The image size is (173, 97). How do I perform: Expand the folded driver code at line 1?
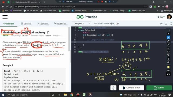pyautogui.click(x=80, y=28)
